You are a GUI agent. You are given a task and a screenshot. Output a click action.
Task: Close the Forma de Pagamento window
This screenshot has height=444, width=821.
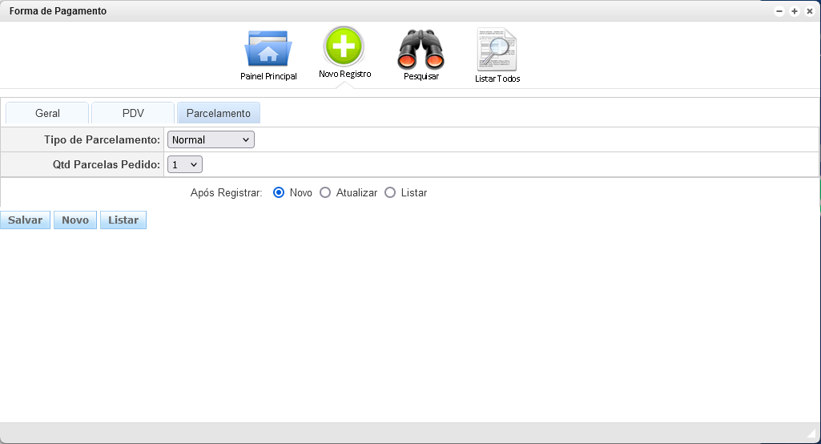click(809, 11)
